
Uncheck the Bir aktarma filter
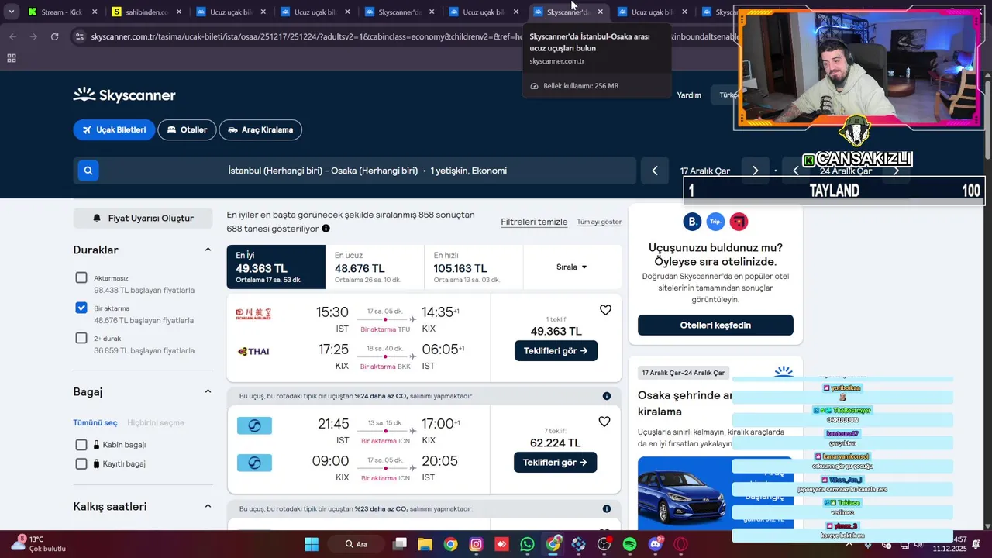coord(81,308)
